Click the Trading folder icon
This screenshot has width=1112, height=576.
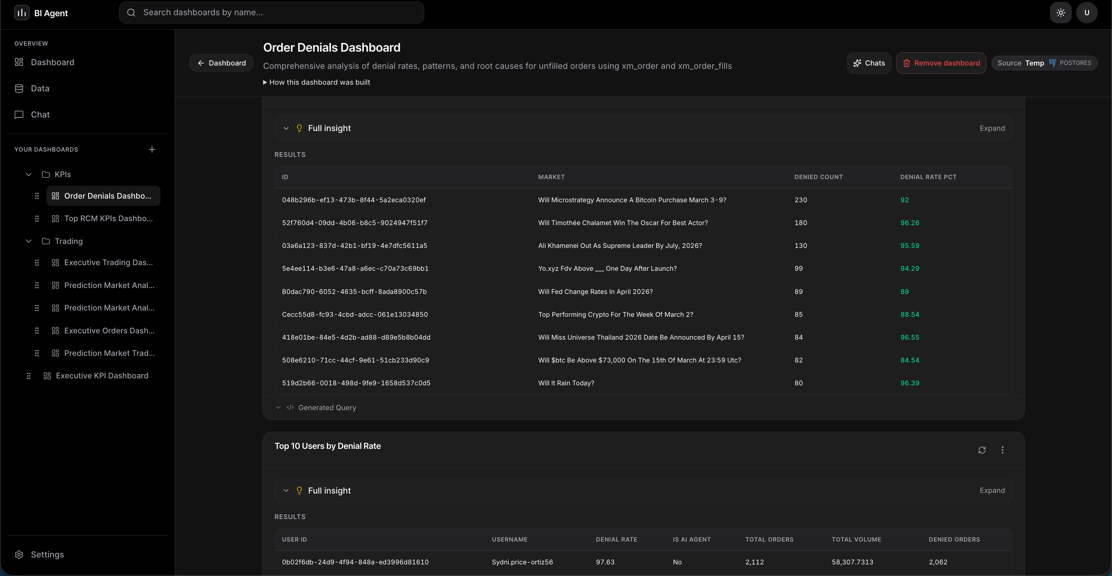[46, 241]
